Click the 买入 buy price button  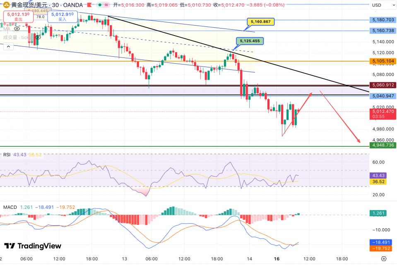coord(62,17)
